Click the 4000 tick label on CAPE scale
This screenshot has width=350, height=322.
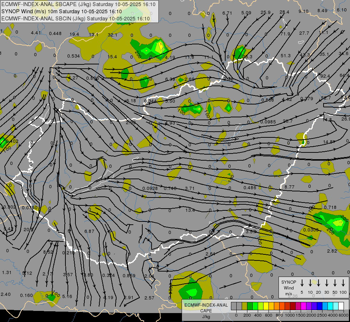tap(333, 315)
